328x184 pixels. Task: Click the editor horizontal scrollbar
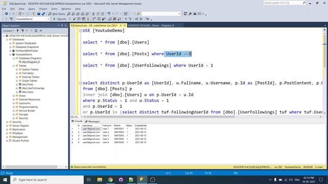pyautogui.click(x=160, y=117)
